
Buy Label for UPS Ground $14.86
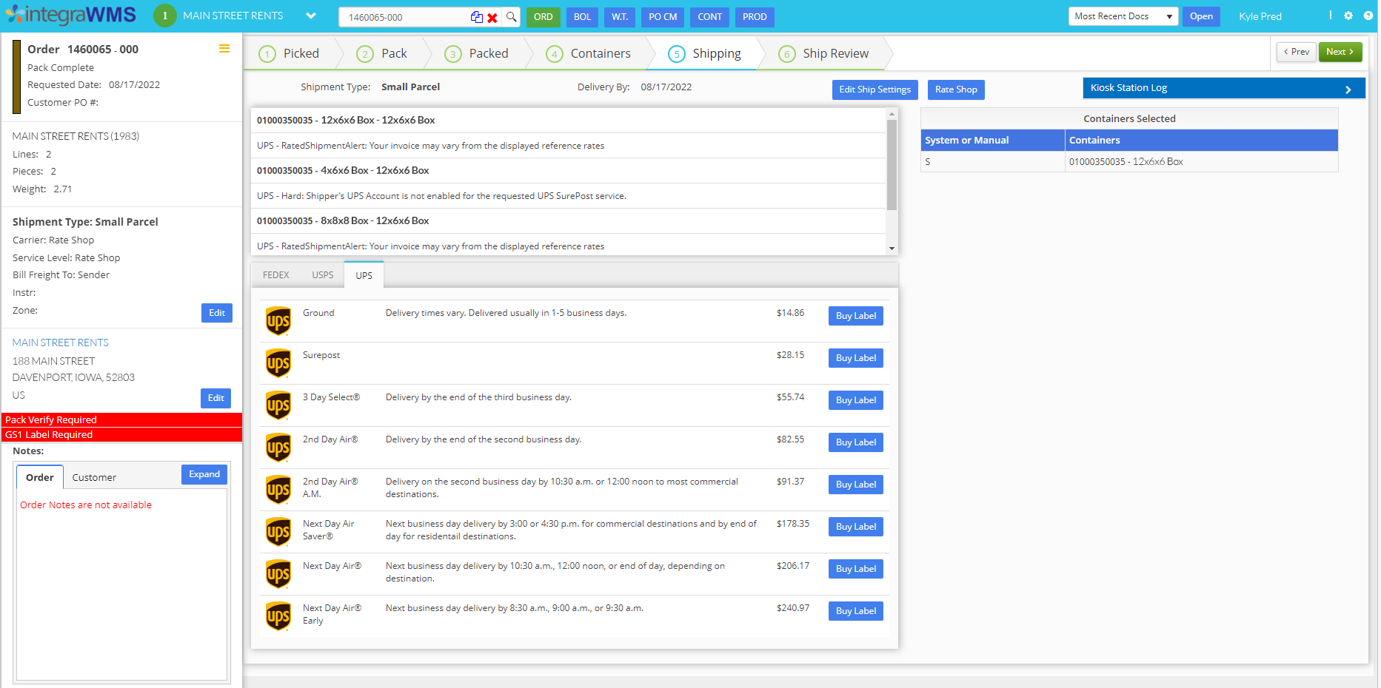pyautogui.click(x=855, y=316)
